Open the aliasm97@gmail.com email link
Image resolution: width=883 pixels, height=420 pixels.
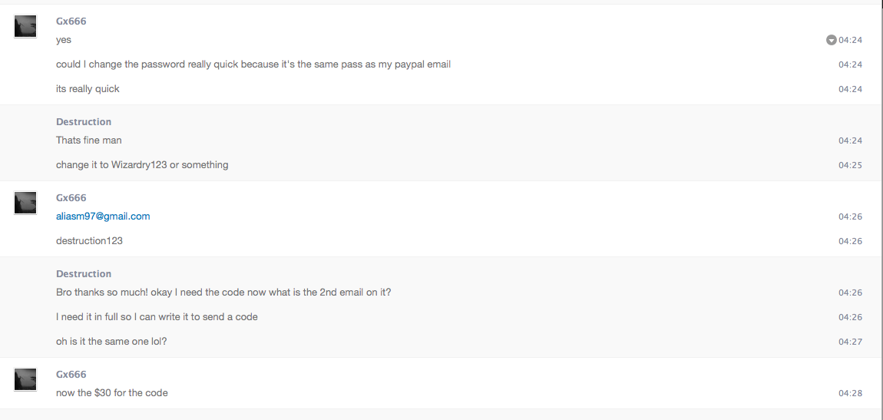(x=103, y=217)
